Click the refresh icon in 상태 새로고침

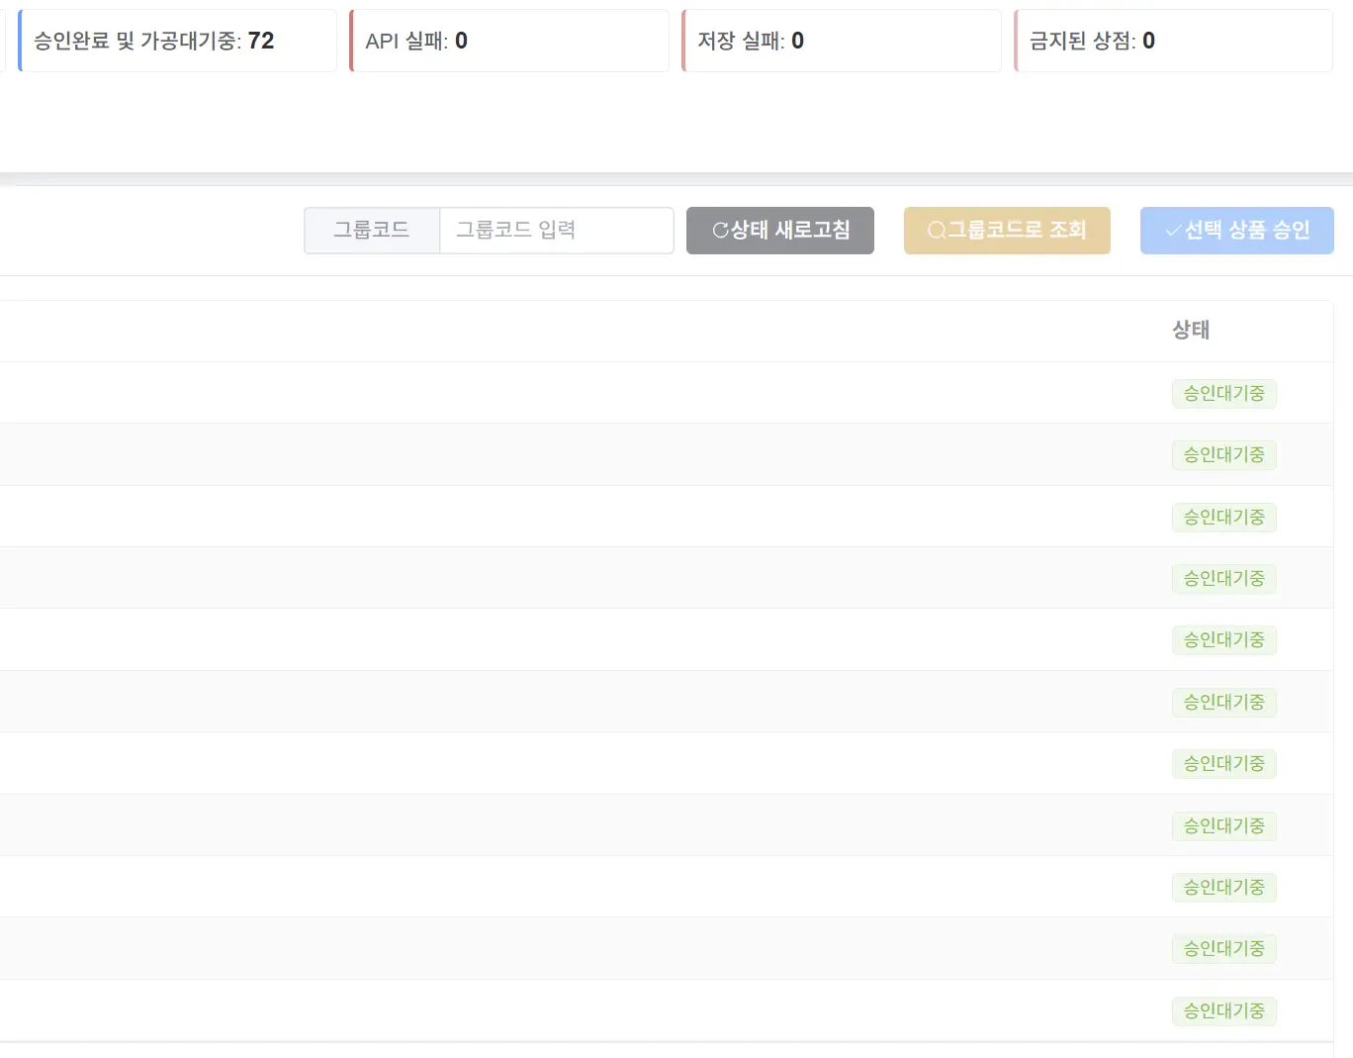[x=720, y=231]
